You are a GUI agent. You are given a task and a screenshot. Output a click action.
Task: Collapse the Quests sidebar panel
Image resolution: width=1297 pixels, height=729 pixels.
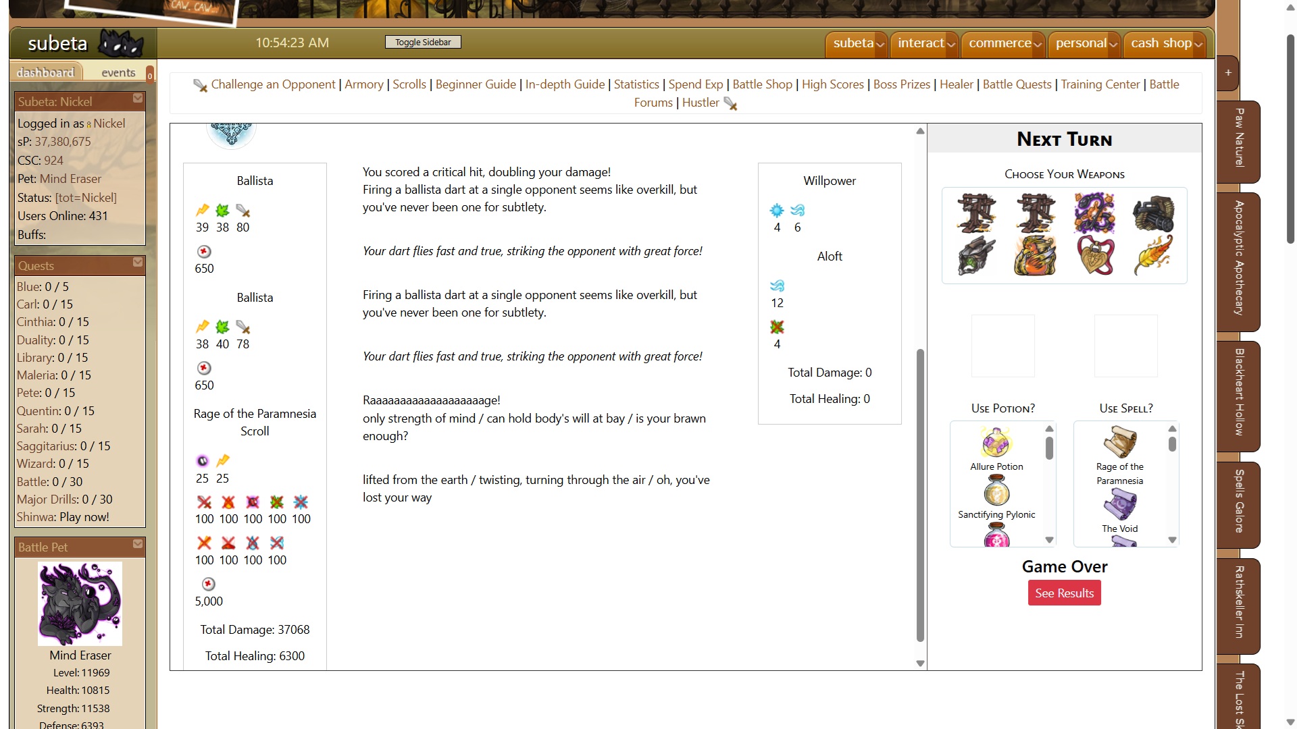pos(138,263)
